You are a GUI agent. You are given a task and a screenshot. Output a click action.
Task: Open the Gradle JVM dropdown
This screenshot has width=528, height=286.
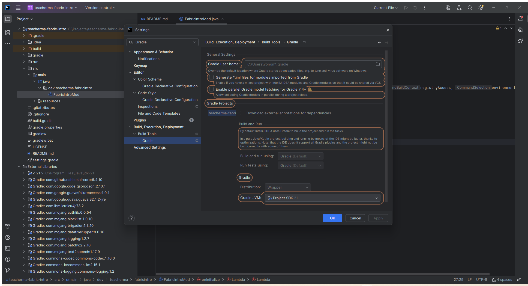click(x=323, y=198)
